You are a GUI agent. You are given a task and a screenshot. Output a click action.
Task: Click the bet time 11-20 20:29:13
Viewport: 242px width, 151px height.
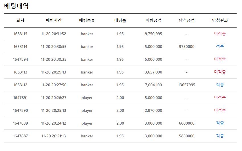(53, 72)
